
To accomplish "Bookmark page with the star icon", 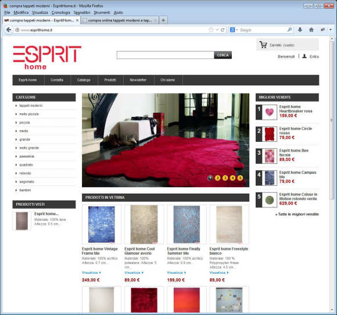I will (211, 30).
